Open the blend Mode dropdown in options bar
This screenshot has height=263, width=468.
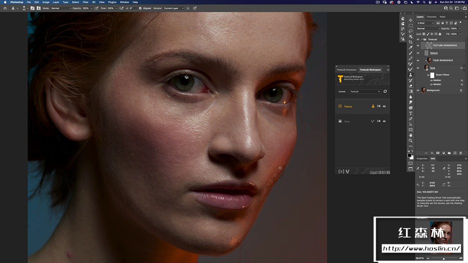click(x=61, y=8)
